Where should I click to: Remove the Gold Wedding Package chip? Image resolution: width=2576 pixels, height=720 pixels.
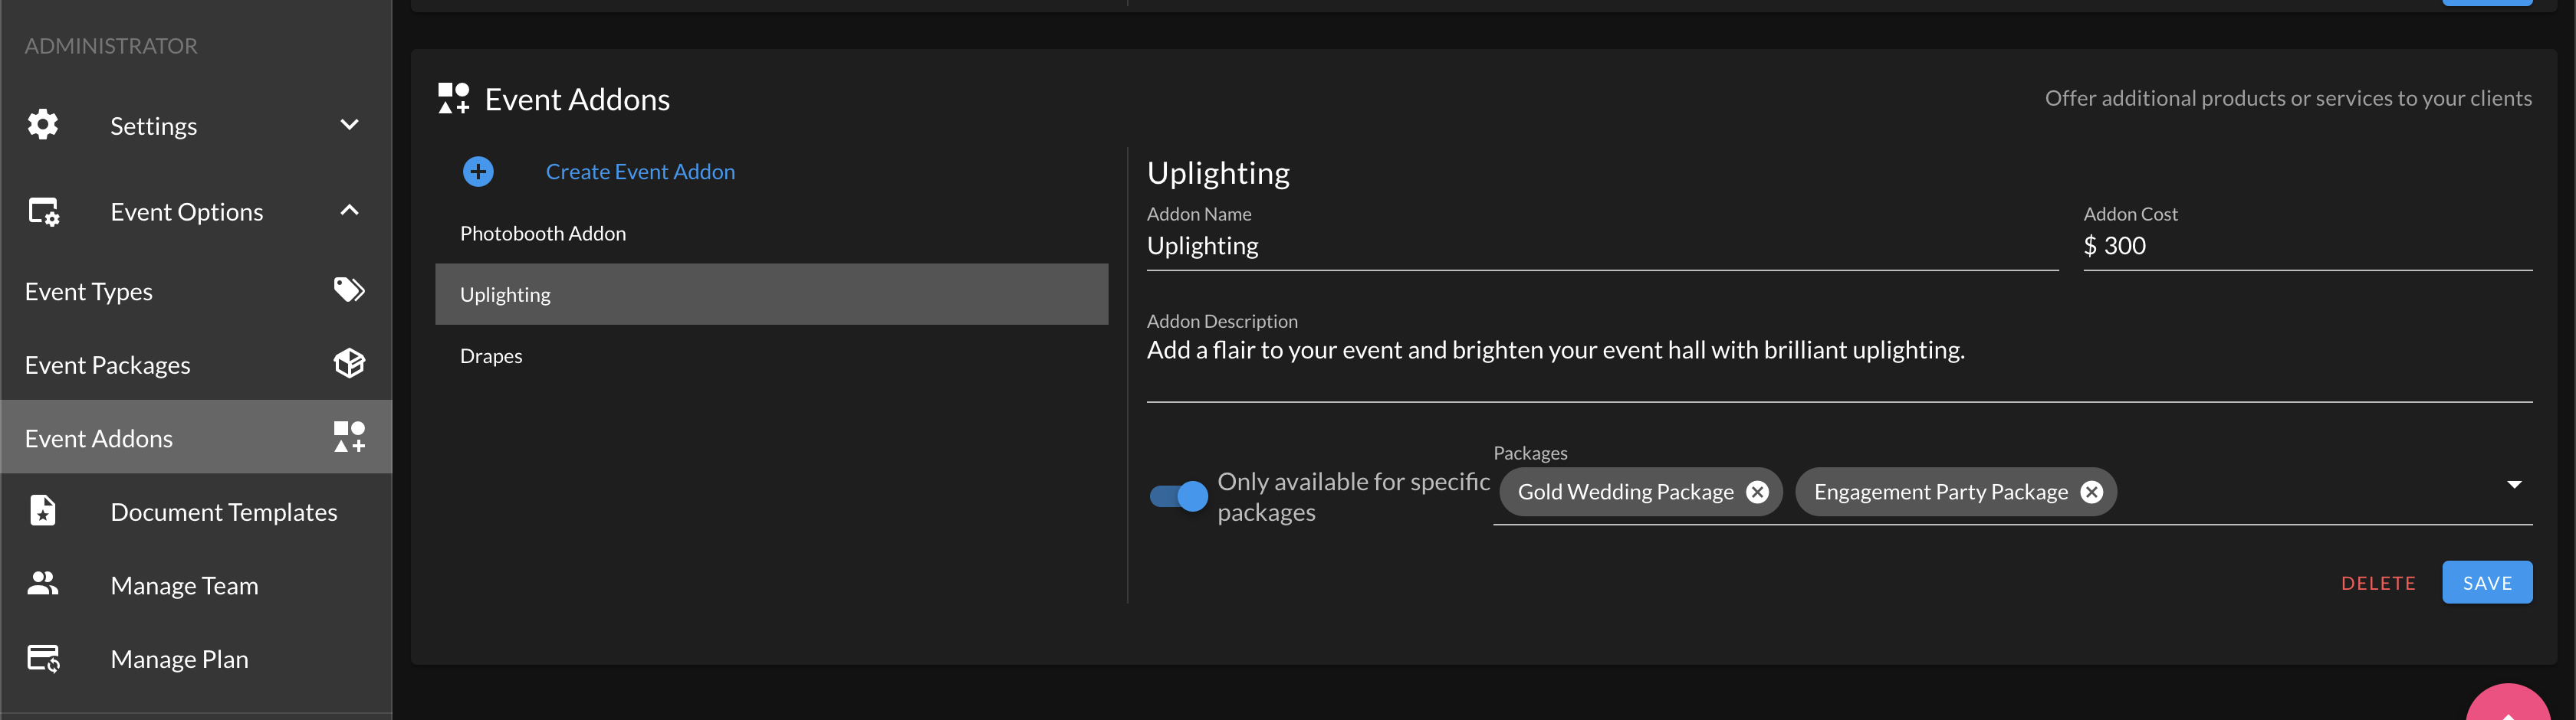click(x=1757, y=493)
